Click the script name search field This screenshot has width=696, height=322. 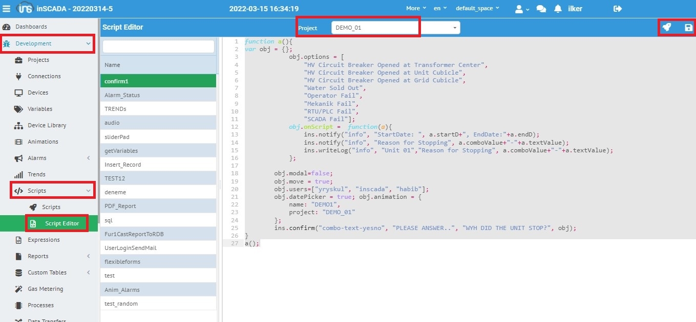coord(158,47)
